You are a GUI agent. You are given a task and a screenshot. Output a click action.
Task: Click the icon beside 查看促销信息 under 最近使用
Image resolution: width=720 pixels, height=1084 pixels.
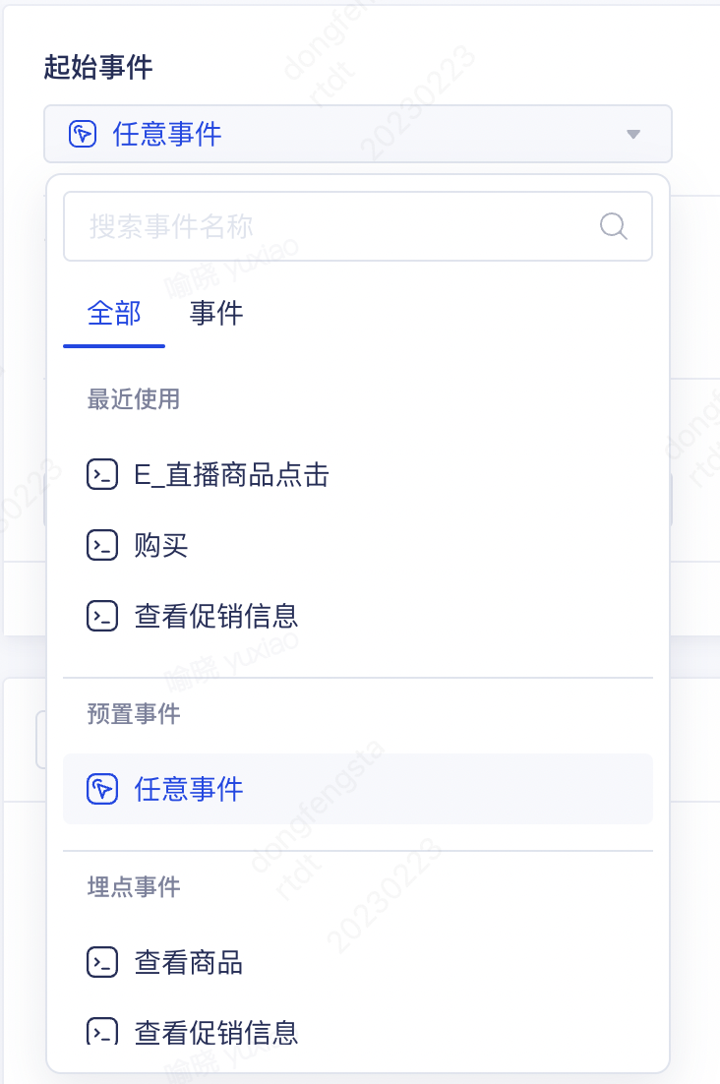click(102, 616)
